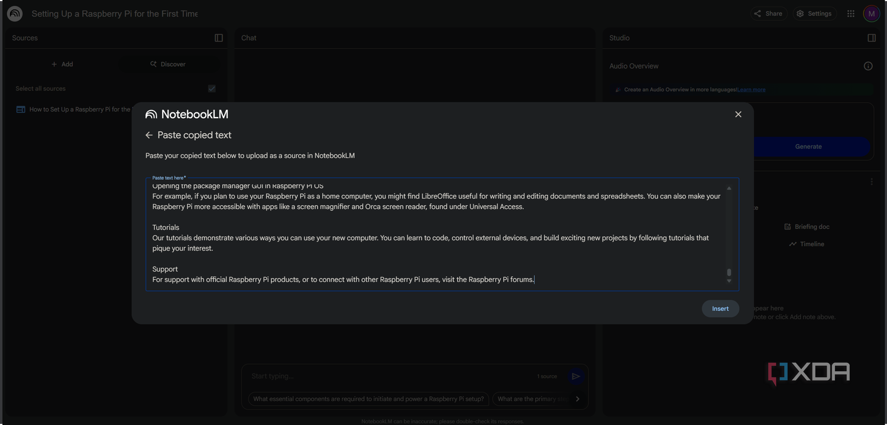Collapse the Sources panel icon
The height and width of the screenshot is (425, 887).
coord(219,38)
